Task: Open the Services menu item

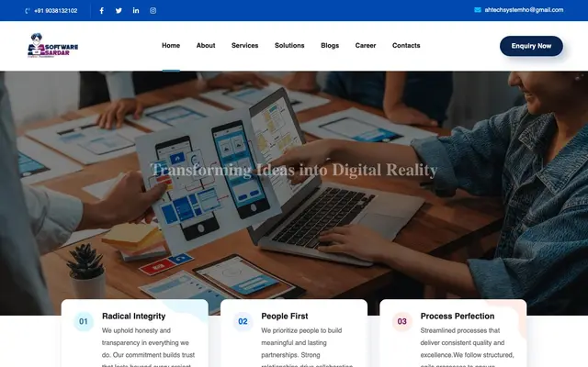Action: pyautogui.click(x=245, y=45)
